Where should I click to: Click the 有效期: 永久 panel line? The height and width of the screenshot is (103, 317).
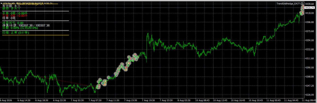(x=11, y=6)
